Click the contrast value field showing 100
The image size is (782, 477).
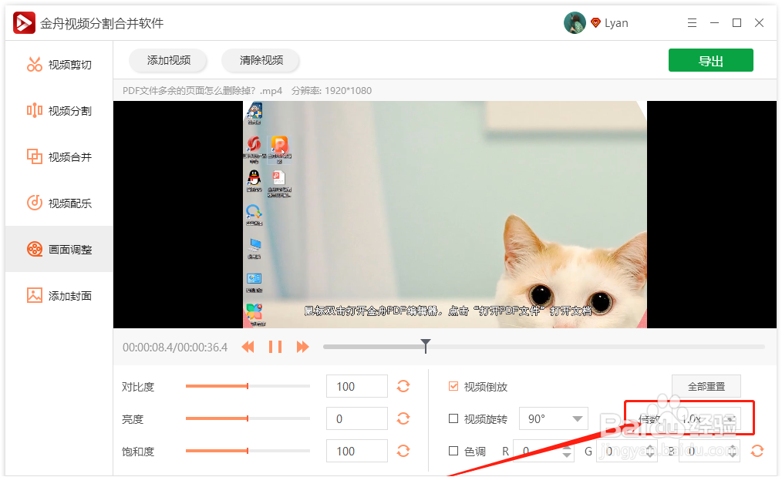(356, 386)
